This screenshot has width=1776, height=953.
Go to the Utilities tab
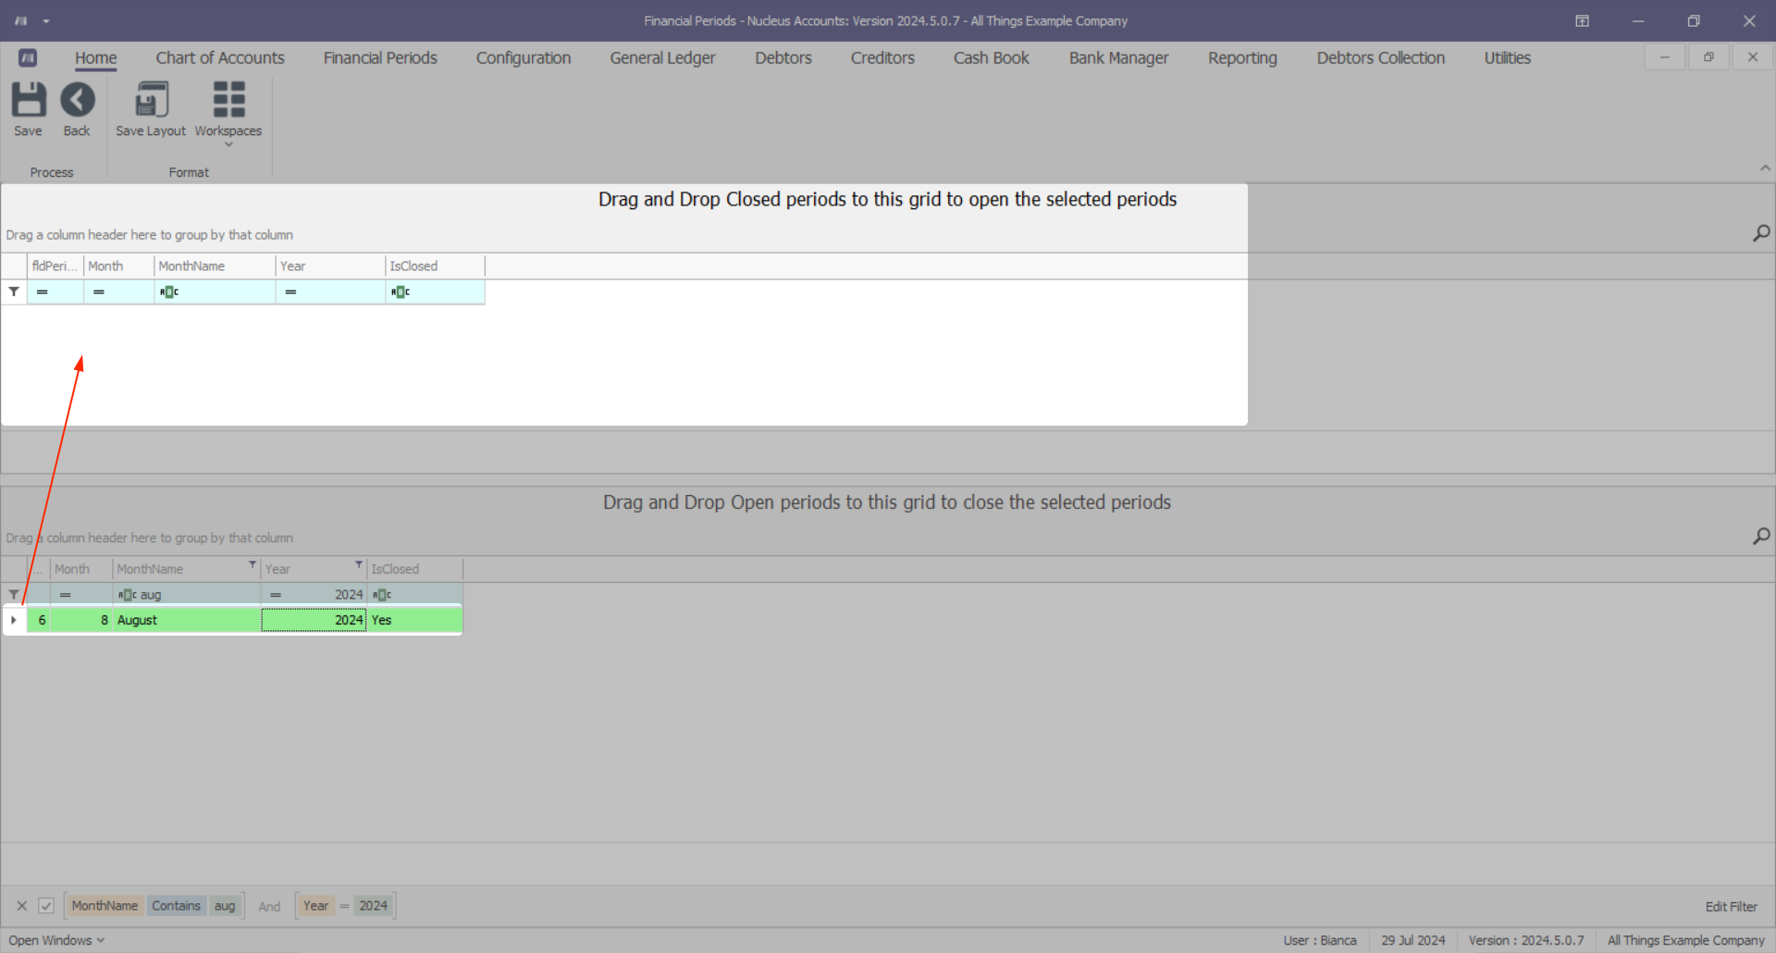pos(1508,57)
